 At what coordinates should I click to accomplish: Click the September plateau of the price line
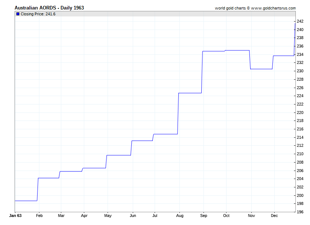pos(214,51)
